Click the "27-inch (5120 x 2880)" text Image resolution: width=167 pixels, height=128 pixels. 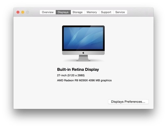click(x=71, y=75)
